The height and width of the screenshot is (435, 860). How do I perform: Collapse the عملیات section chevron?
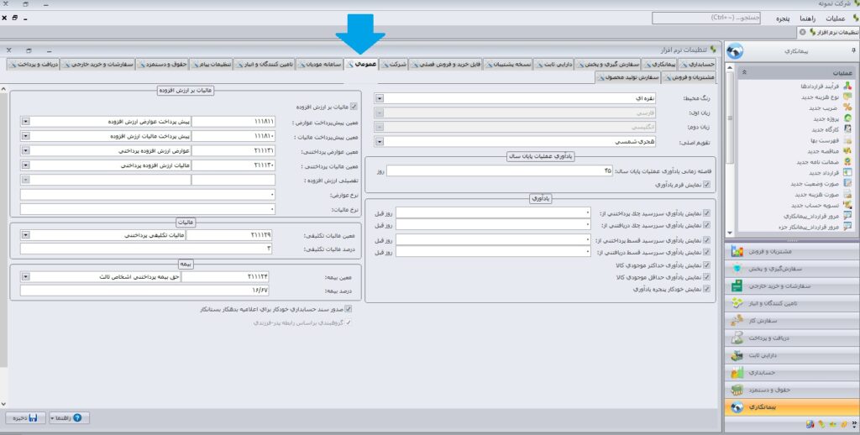[744, 72]
